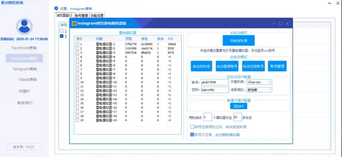Screen dimensions: 342x157
Task: Close the Instagram群控雷电模拟器版 dialog
Action: tap(287, 23)
